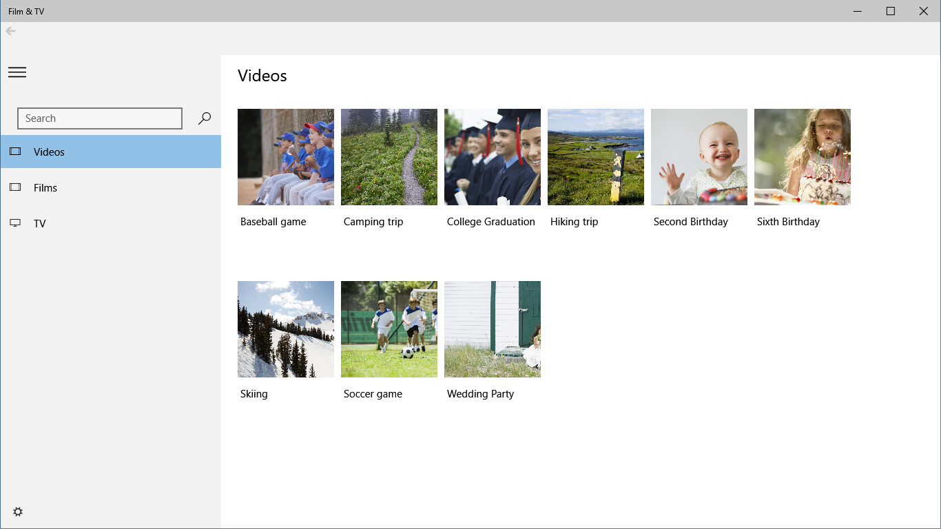Click the search magnifier icon

point(203,118)
